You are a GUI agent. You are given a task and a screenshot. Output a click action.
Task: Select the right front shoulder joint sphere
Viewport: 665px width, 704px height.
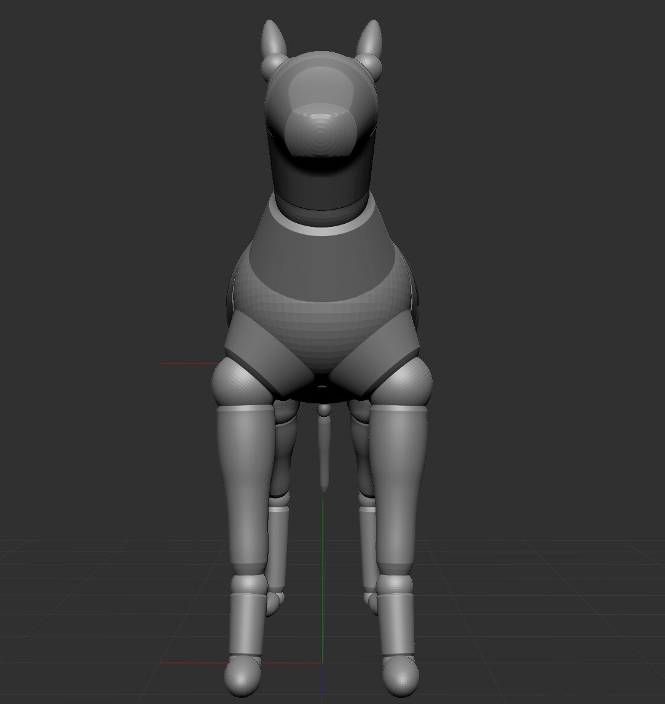click(403, 382)
